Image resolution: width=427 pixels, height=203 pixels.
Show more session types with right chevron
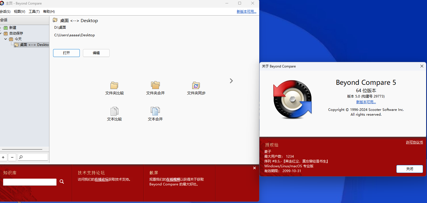pos(231,81)
